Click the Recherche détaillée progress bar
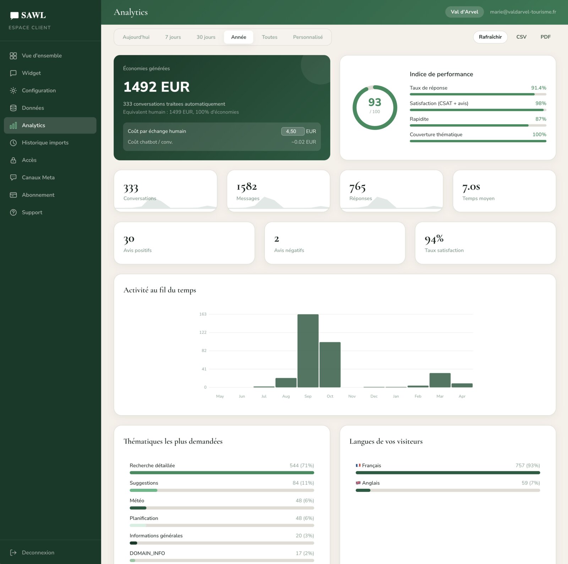 pyautogui.click(x=222, y=473)
